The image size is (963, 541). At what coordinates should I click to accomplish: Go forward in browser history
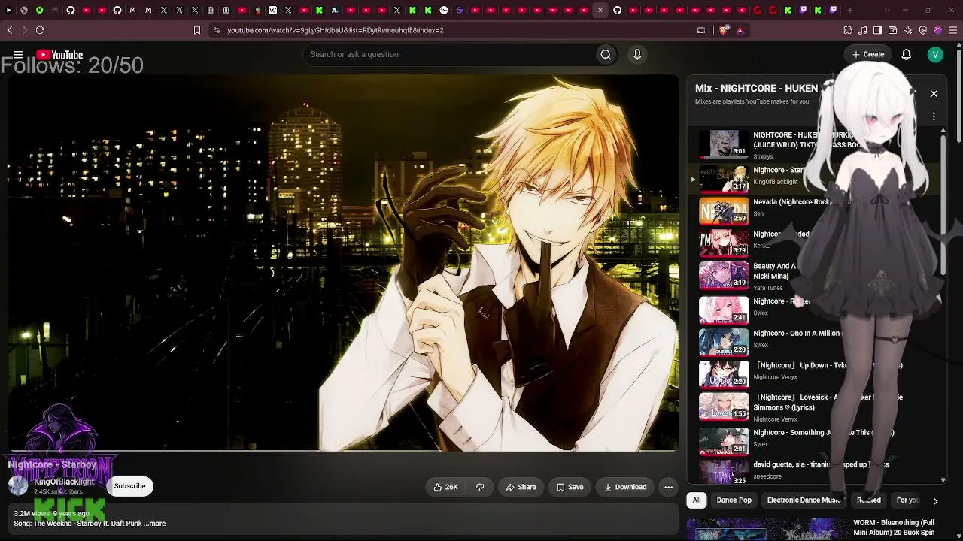point(25,30)
